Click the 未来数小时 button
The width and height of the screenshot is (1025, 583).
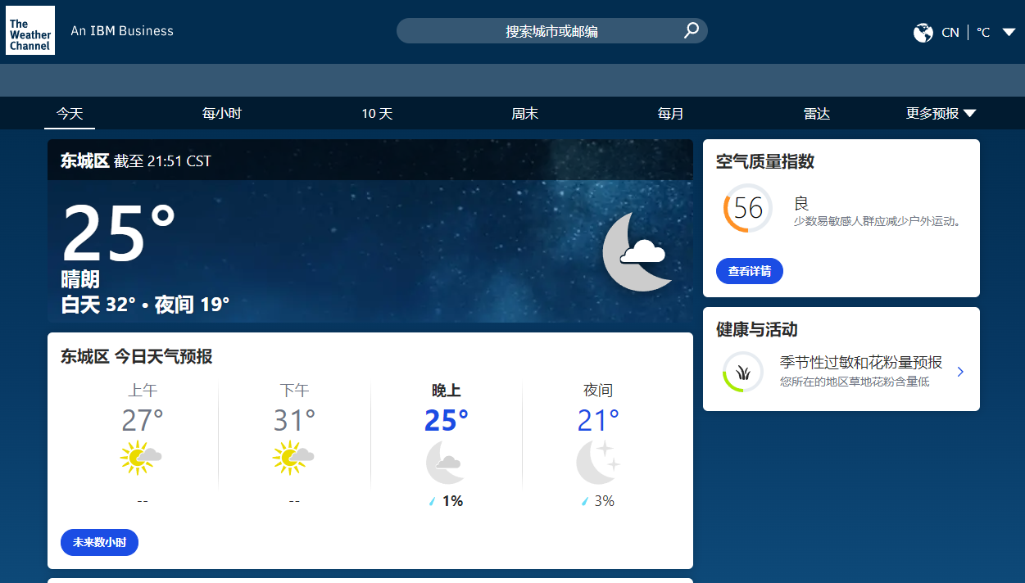[99, 542]
